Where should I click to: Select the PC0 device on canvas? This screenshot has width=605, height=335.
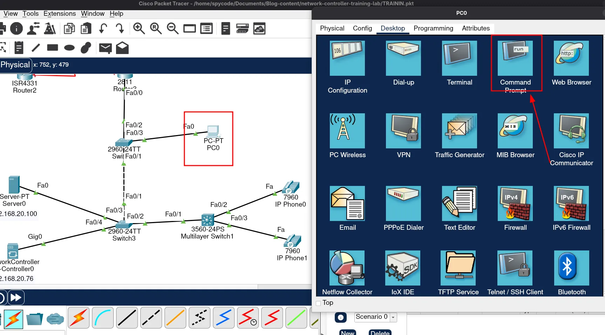click(x=213, y=132)
